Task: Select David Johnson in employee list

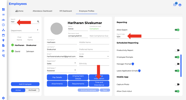Action: (25, 51)
